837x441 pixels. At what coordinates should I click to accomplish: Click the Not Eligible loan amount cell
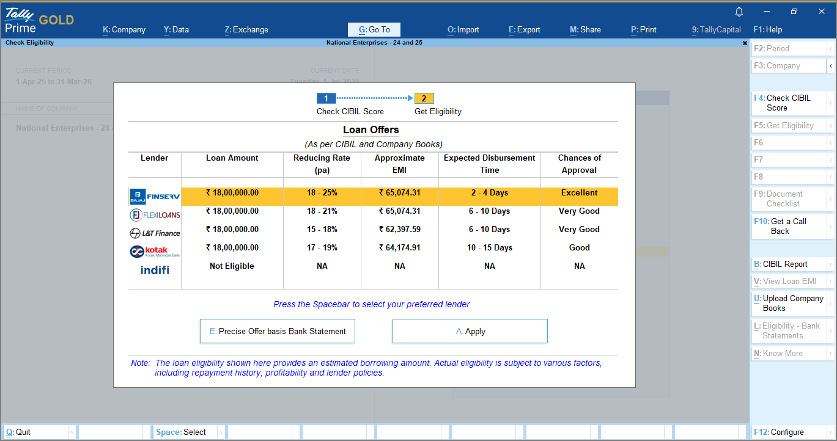pos(232,266)
